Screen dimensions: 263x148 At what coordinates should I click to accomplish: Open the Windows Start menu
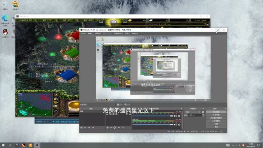[3, 145]
